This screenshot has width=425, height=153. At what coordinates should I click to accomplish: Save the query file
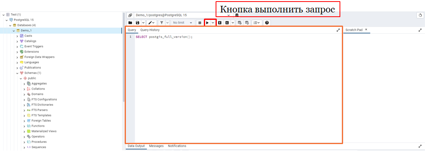click(138, 23)
